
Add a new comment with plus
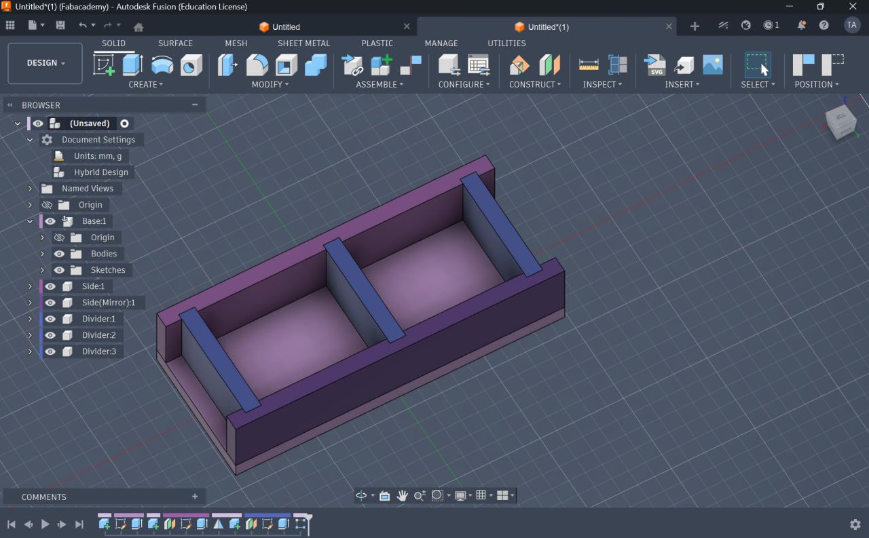pyautogui.click(x=195, y=497)
